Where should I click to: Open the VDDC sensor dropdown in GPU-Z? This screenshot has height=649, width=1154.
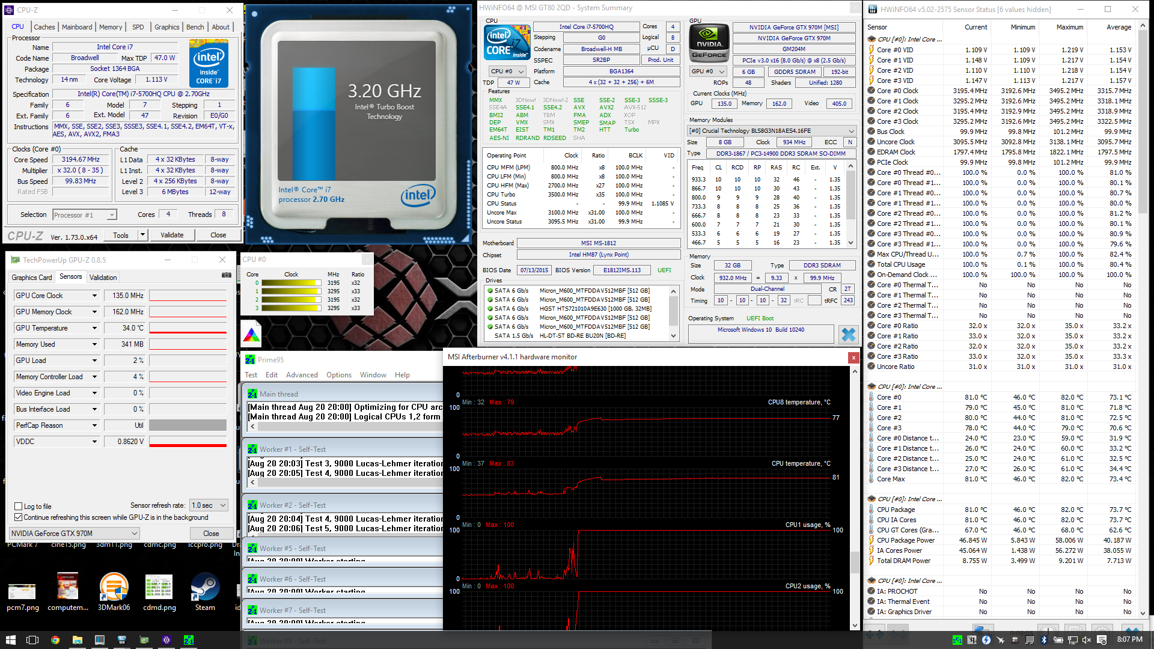94,442
